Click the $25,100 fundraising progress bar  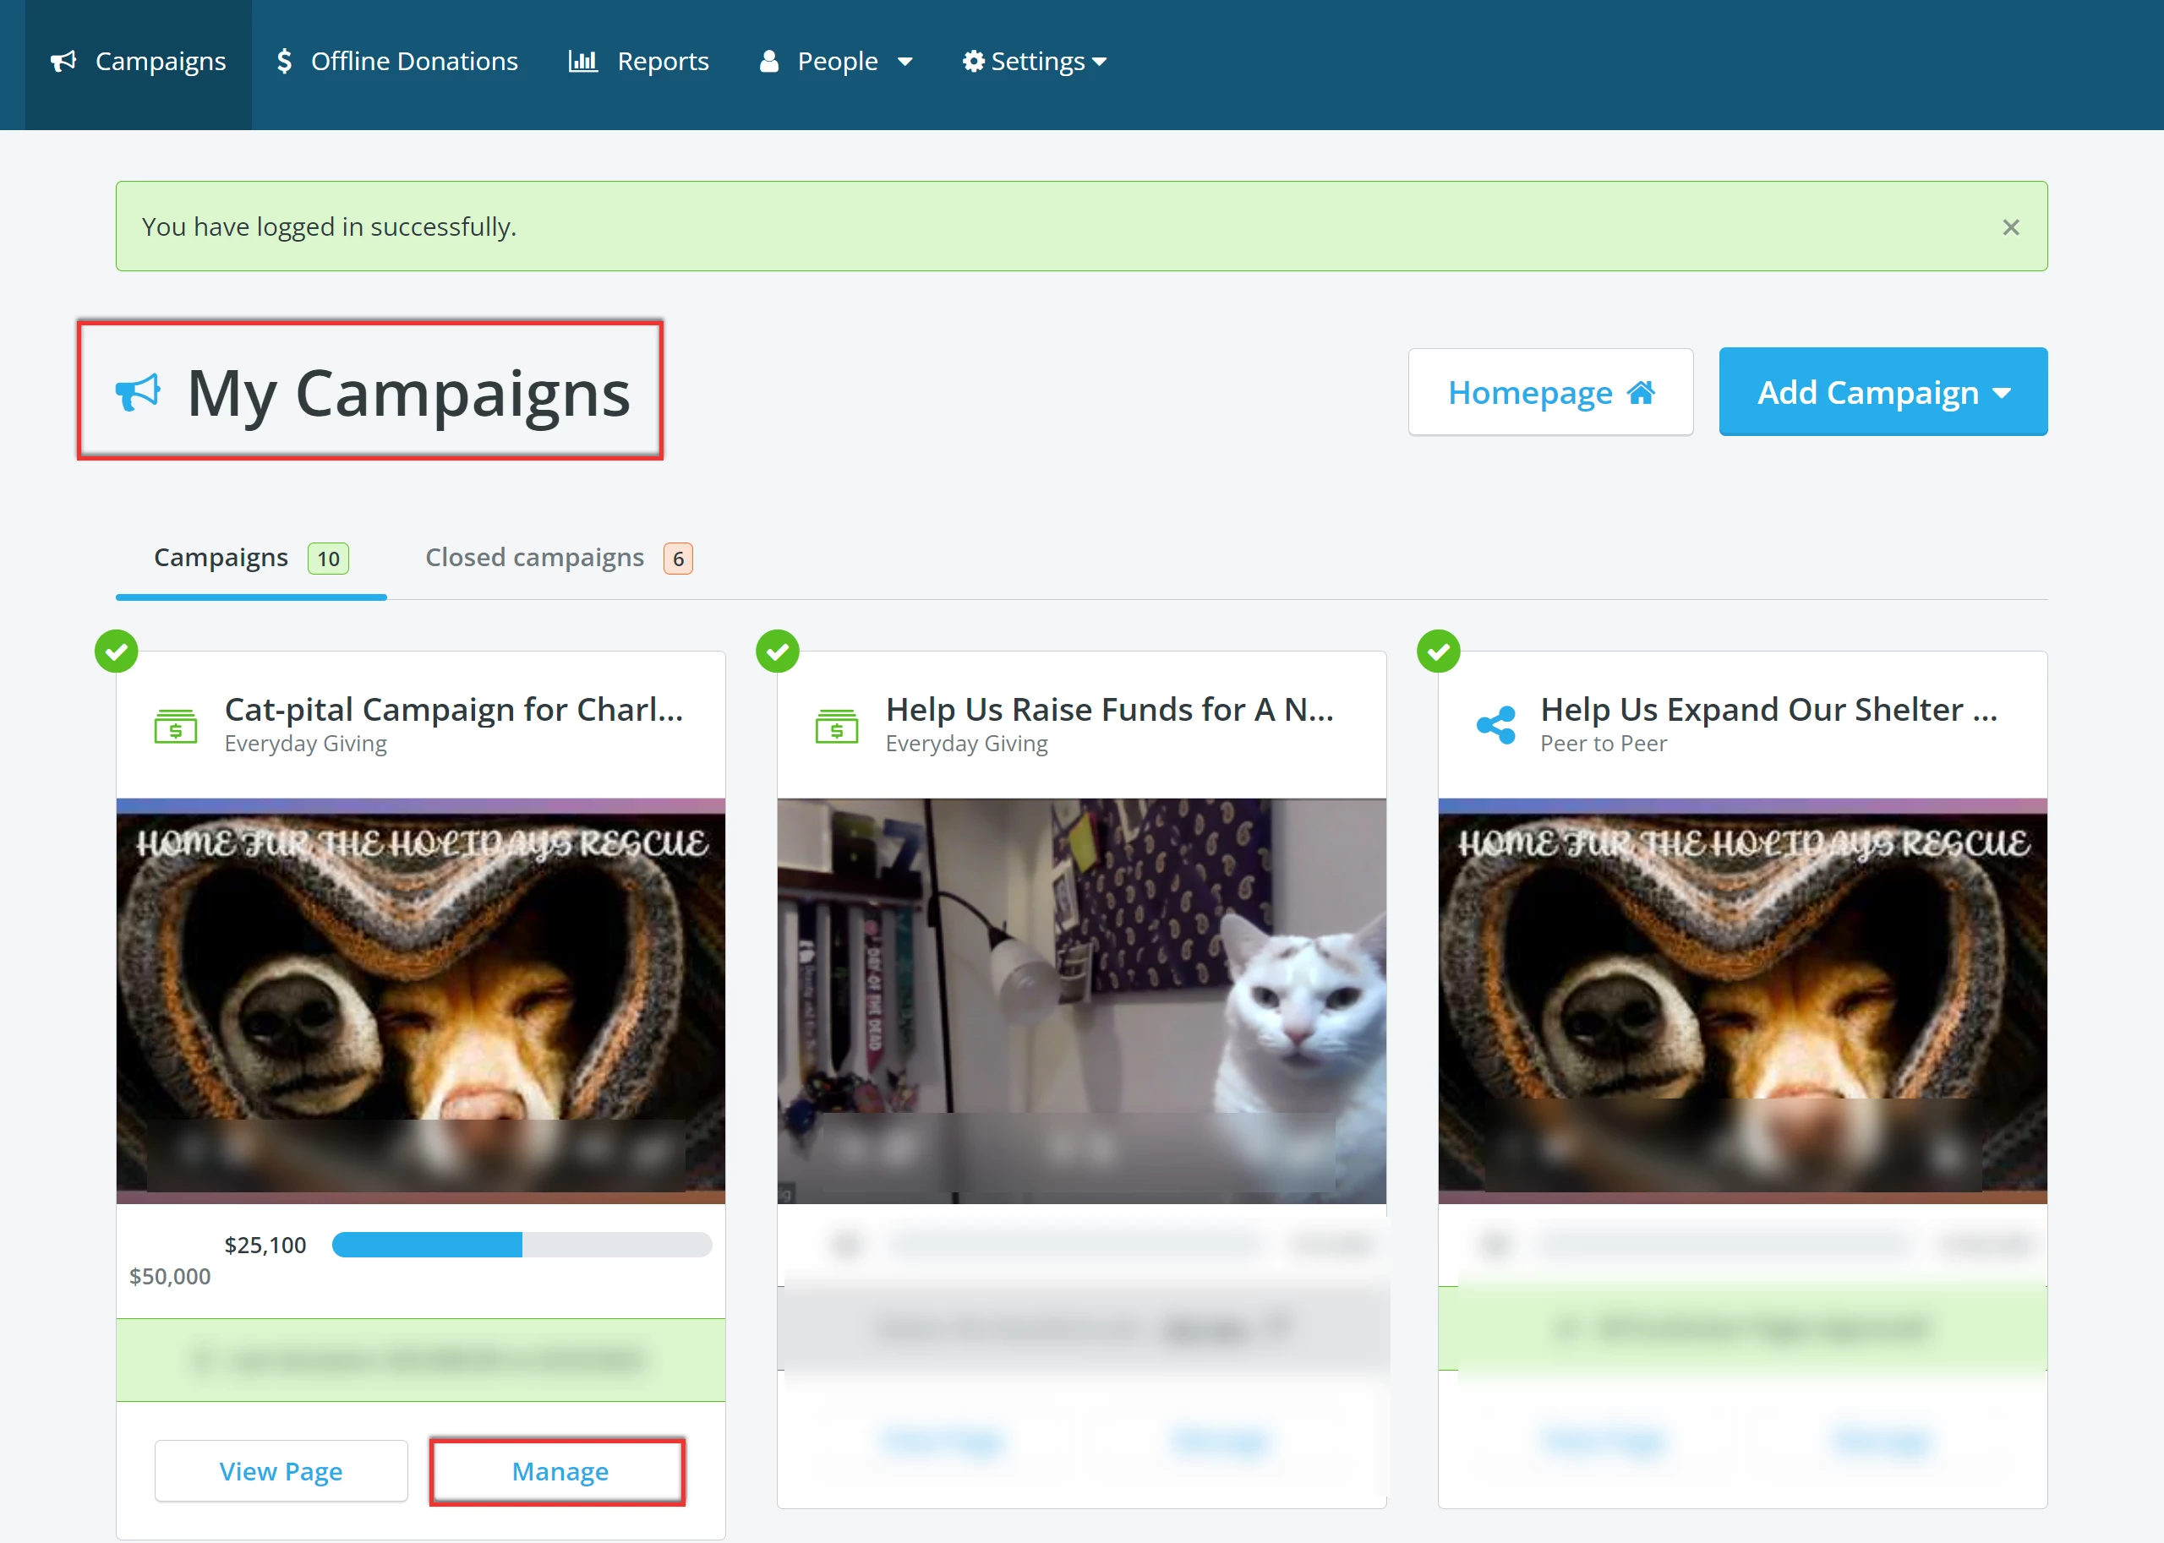click(x=521, y=1245)
